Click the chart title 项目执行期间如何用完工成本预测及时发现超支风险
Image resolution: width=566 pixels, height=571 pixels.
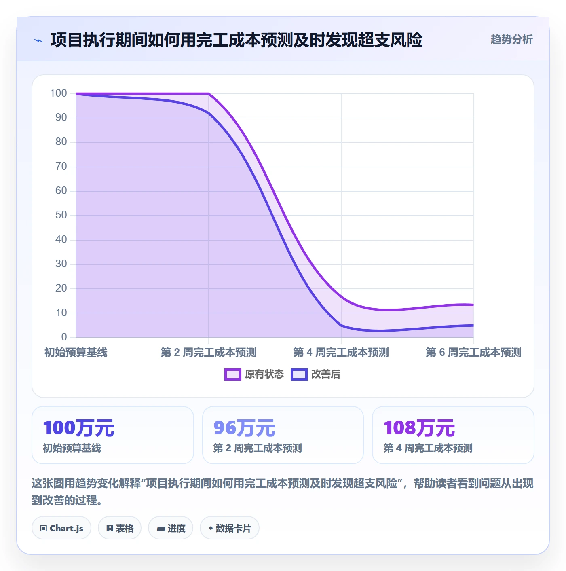[x=237, y=40]
